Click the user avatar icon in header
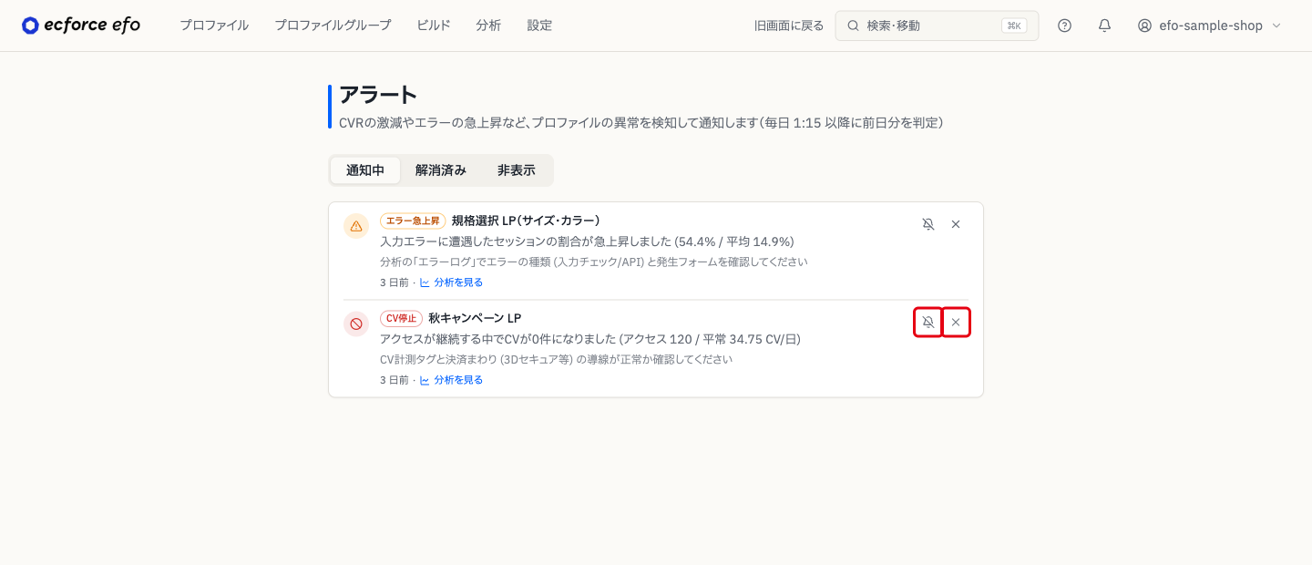Image resolution: width=1312 pixels, height=565 pixels. pos(1144,26)
